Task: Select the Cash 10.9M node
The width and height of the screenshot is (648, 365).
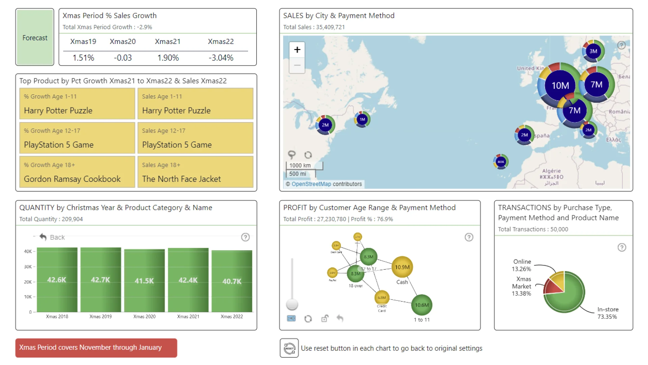Action: tap(402, 267)
